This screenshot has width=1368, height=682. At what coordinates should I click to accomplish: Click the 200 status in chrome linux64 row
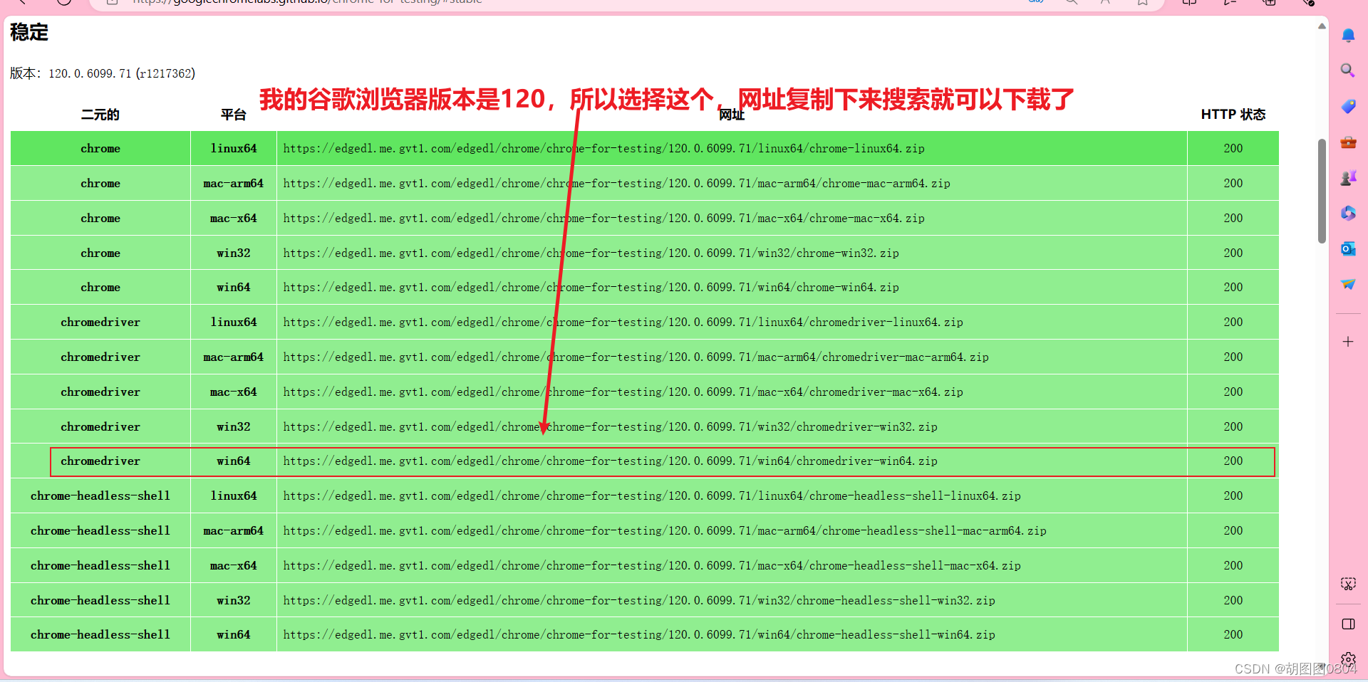[x=1233, y=149]
